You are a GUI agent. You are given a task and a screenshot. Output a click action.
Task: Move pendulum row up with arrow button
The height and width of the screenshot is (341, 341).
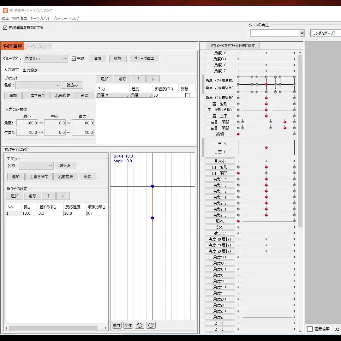click(x=49, y=196)
